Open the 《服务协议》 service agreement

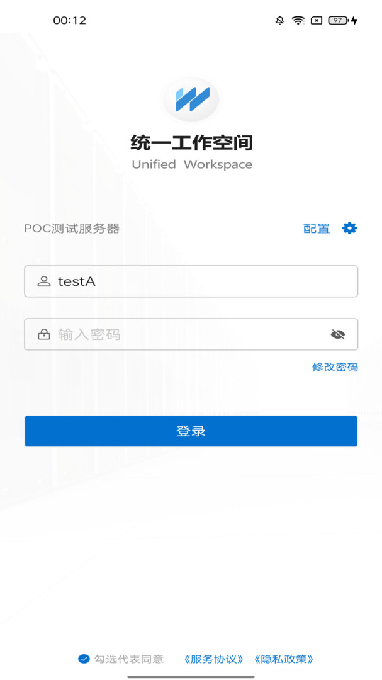[x=213, y=659]
